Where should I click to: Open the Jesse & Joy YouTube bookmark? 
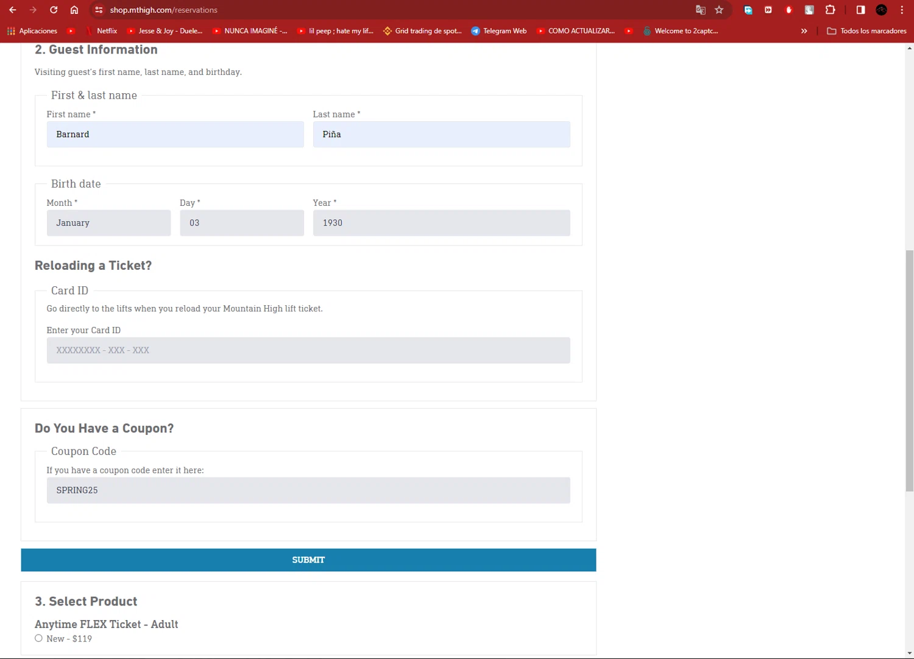165,31
